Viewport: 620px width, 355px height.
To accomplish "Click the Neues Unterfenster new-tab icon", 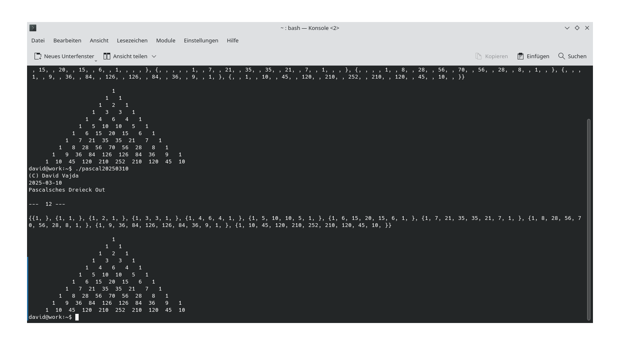I will 38,56.
